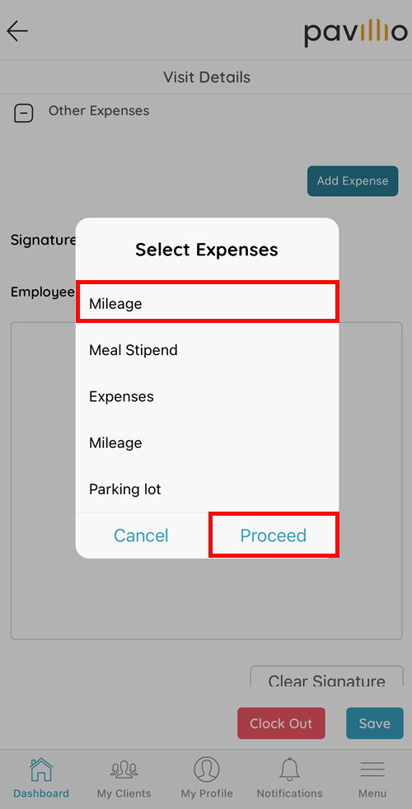Image resolution: width=412 pixels, height=809 pixels.
Task: Click the Add Expense button
Action: click(353, 181)
